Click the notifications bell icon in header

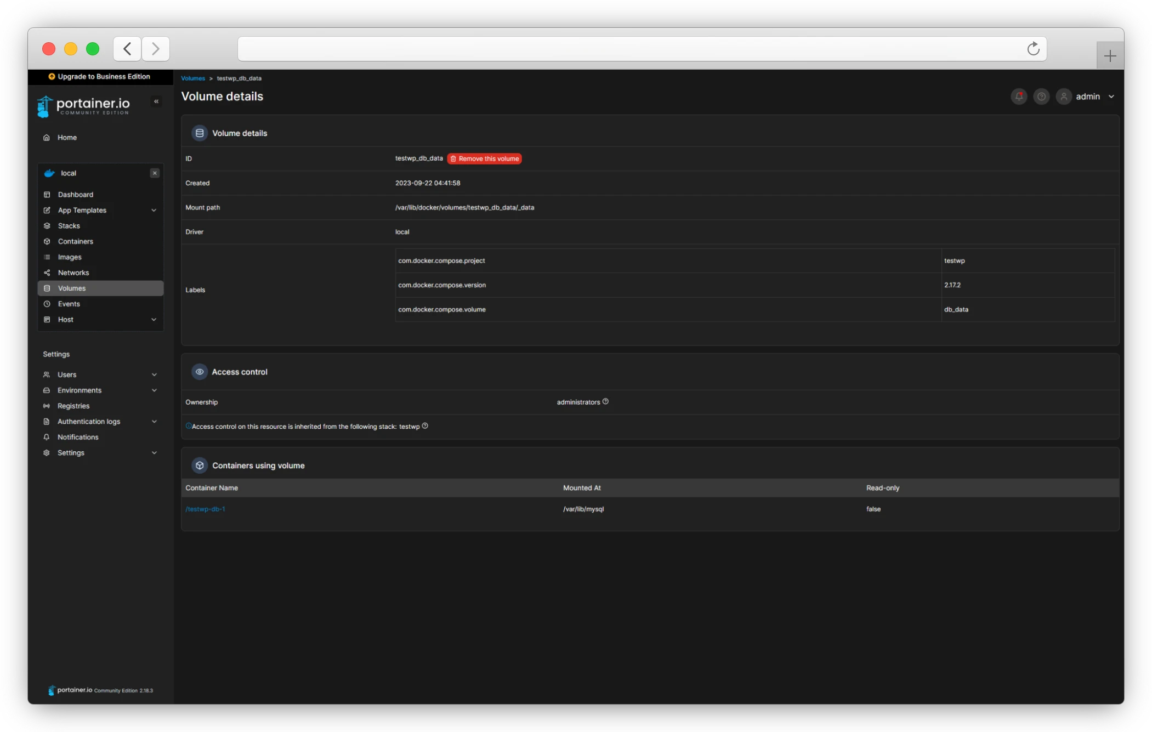(x=1019, y=97)
